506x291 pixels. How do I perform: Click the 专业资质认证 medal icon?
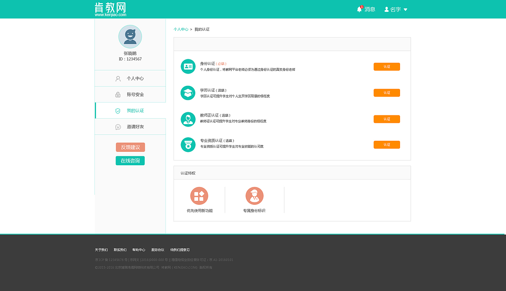188,145
